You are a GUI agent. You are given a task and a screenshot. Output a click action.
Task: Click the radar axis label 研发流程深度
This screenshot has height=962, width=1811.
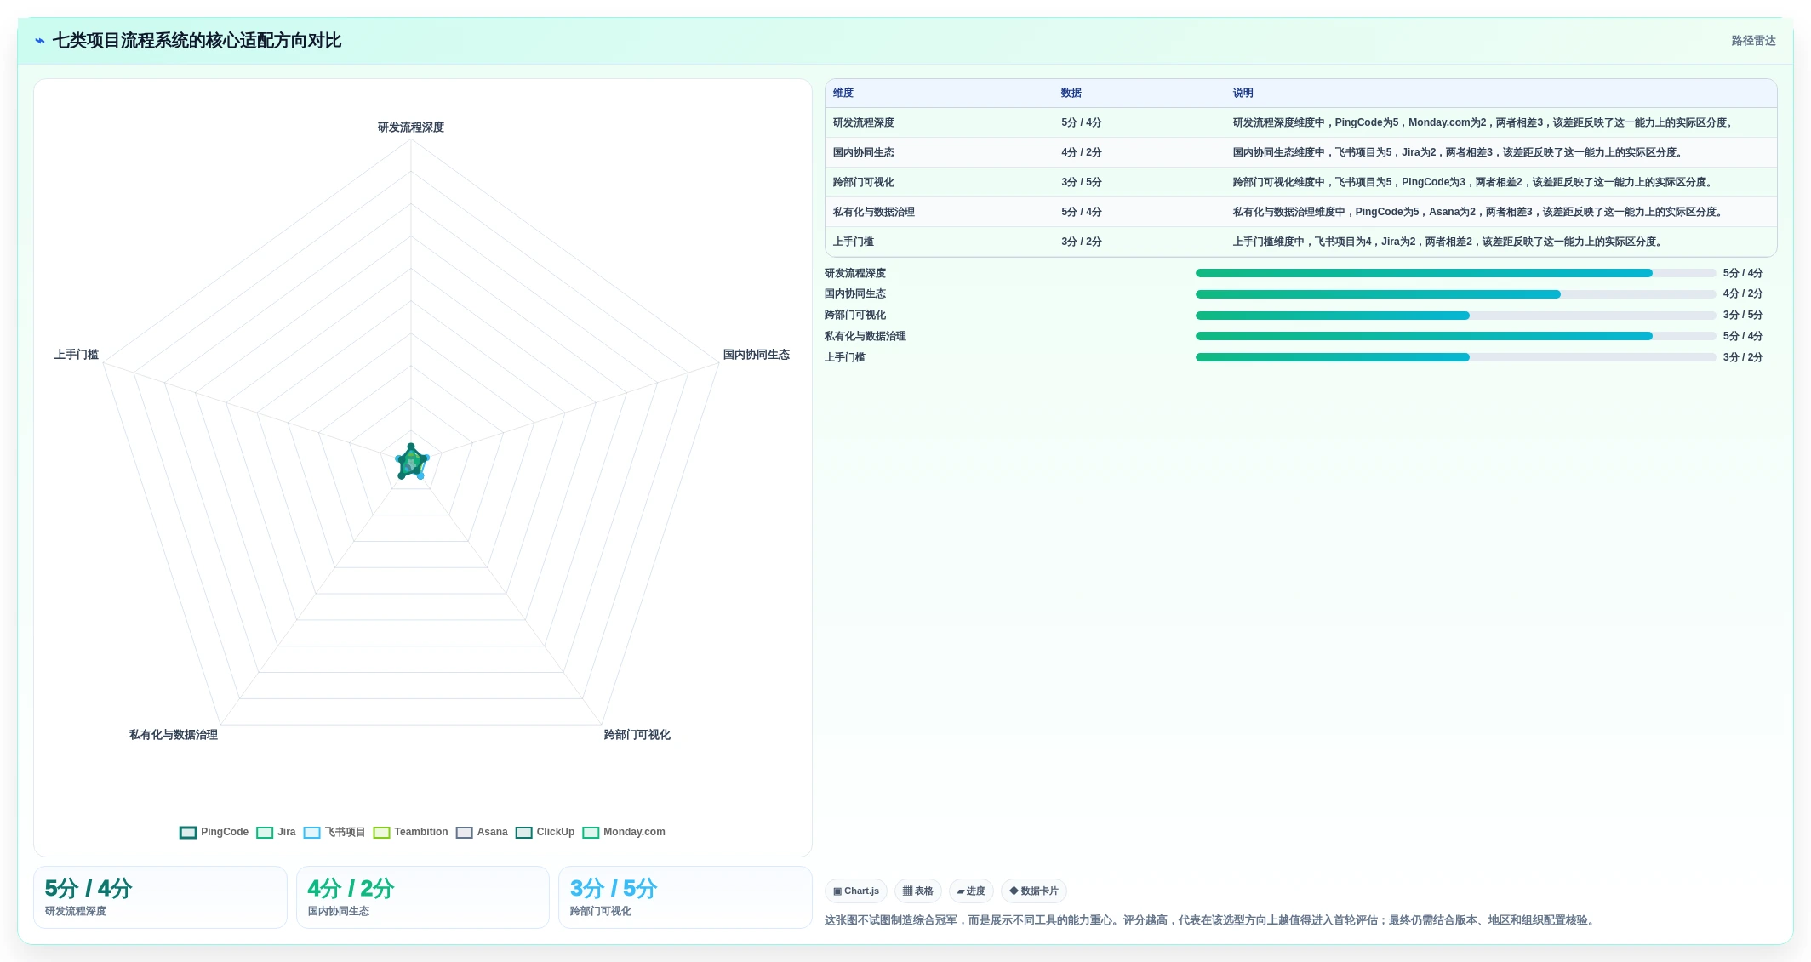click(411, 128)
